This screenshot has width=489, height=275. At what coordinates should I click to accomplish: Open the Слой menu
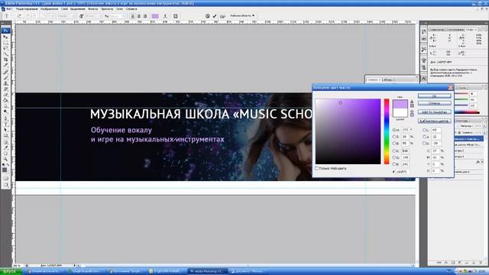click(x=64, y=9)
